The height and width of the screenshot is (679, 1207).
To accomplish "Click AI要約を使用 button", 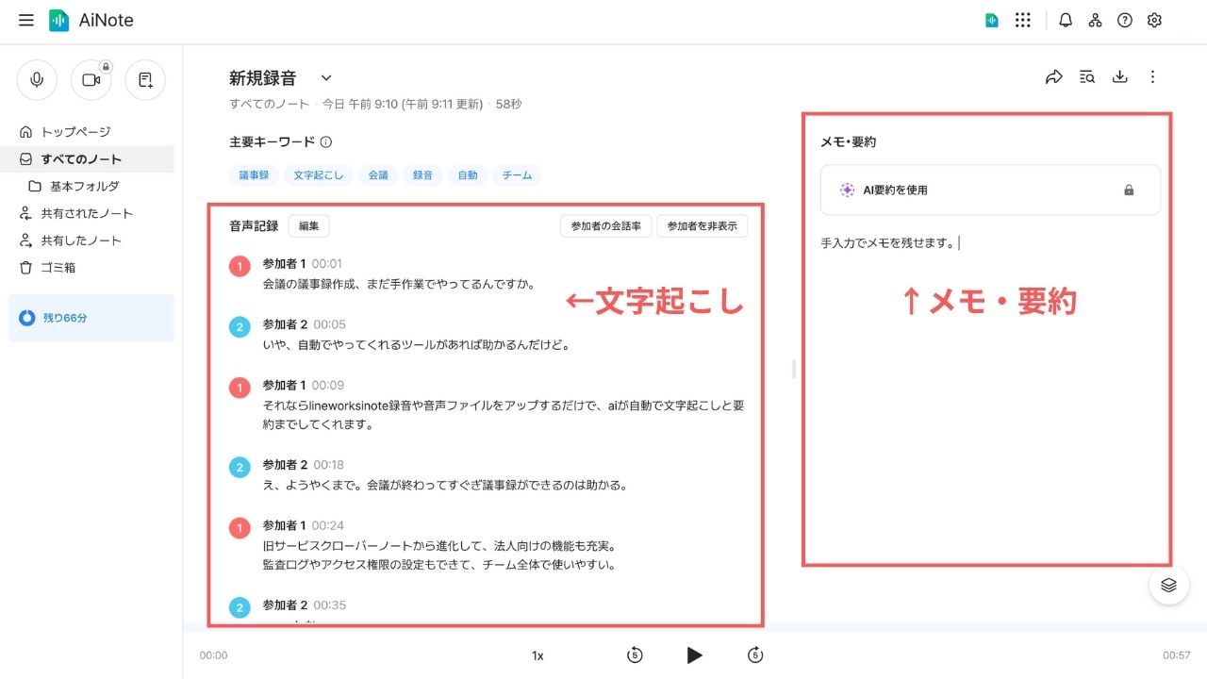I will pyautogui.click(x=990, y=190).
